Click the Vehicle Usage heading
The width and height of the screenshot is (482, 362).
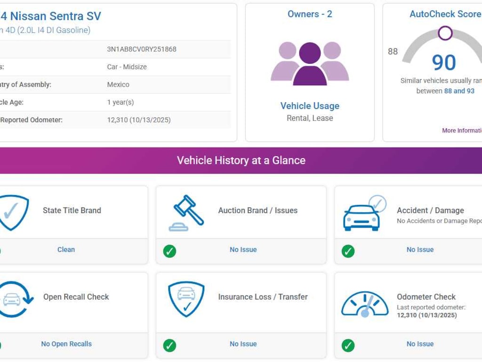[x=310, y=106]
